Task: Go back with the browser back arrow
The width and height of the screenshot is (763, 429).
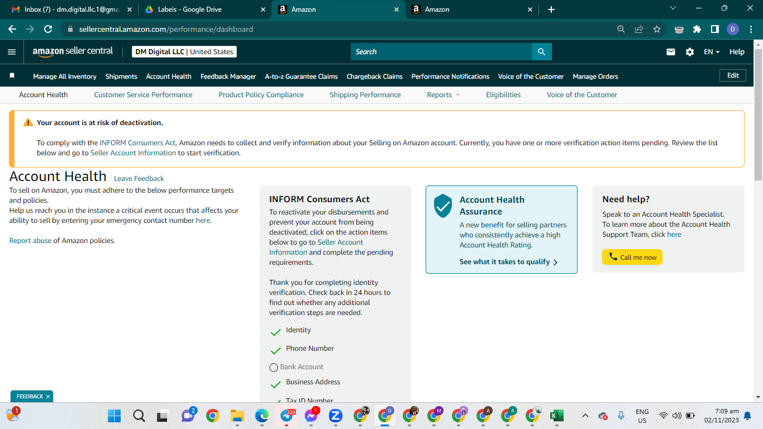Action: [x=12, y=29]
